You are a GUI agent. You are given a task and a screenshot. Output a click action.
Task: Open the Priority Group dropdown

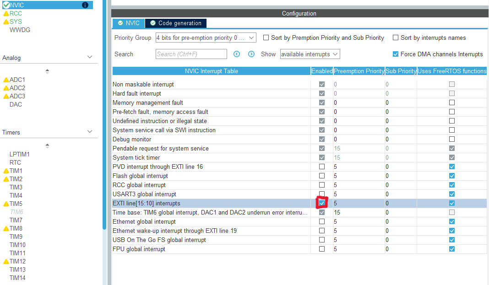(206, 38)
